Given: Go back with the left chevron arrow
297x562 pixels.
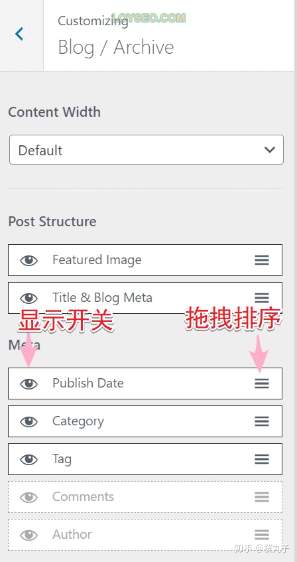Looking at the screenshot, I should click(x=19, y=34).
